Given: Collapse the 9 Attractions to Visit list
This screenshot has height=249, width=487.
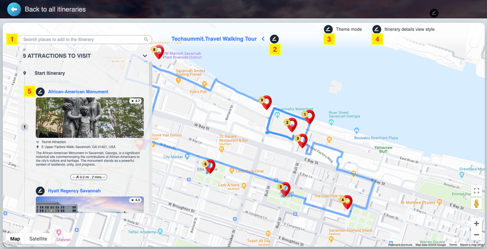Looking at the screenshot, I should (x=145, y=56).
